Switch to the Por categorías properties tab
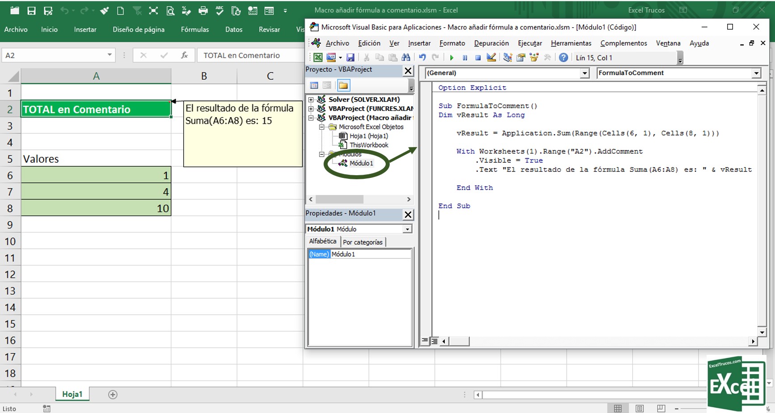The image size is (775, 413). pos(362,242)
